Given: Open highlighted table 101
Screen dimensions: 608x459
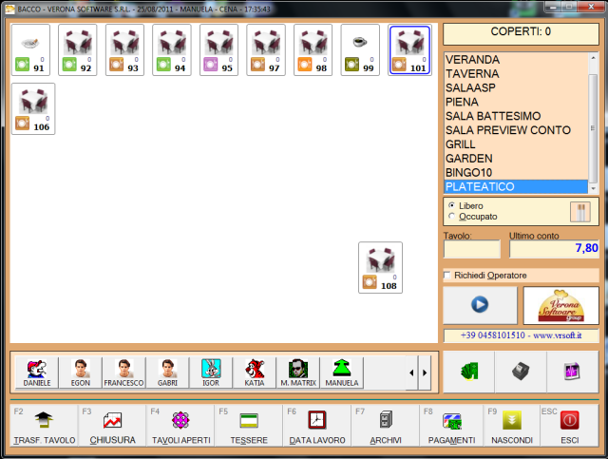Looking at the screenshot, I should 409,49.
